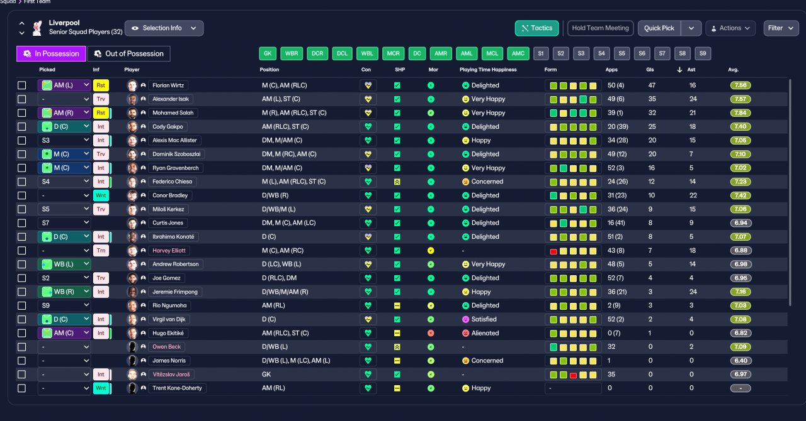Click Federico Chiesa's sharpness warning icon
This screenshot has height=421, width=806.
397,182
